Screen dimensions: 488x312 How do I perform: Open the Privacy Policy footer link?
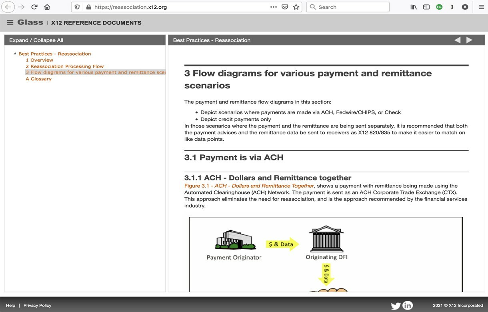37,305
